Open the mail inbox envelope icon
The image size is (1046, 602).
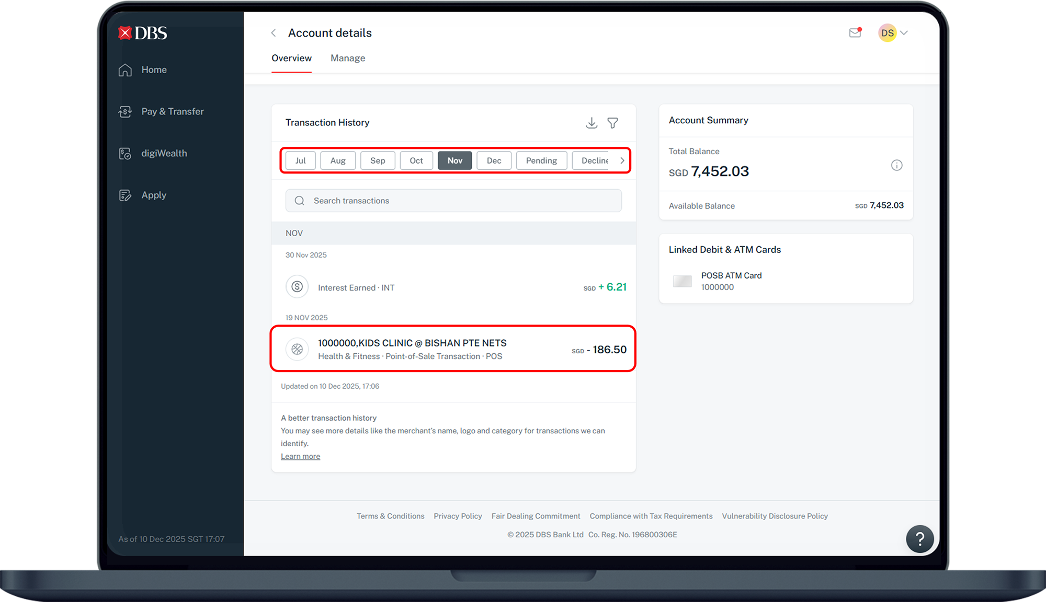pyautogui.click(x=855, y=33)
